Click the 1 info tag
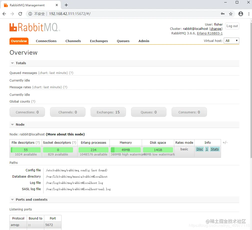 tap(207, 149)
